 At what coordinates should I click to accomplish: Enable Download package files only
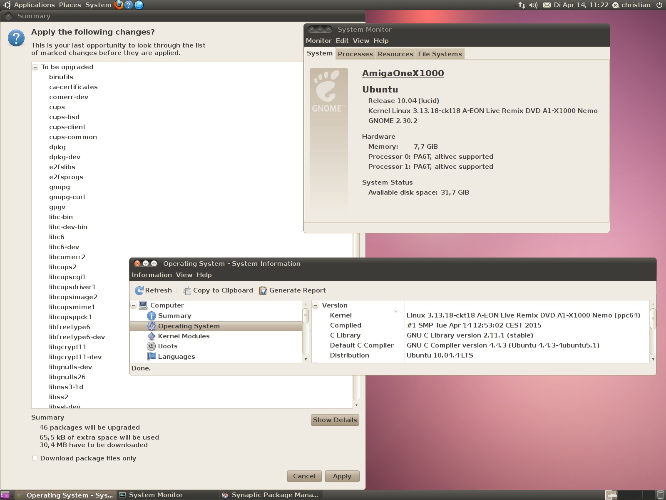(35, 458)
